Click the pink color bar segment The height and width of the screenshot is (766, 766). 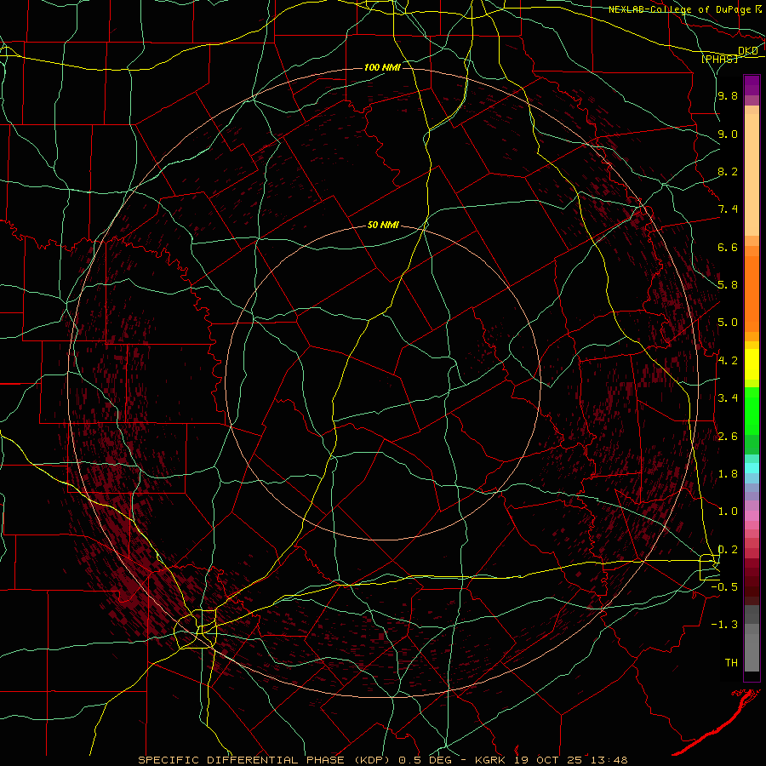[x=752, y=515]
